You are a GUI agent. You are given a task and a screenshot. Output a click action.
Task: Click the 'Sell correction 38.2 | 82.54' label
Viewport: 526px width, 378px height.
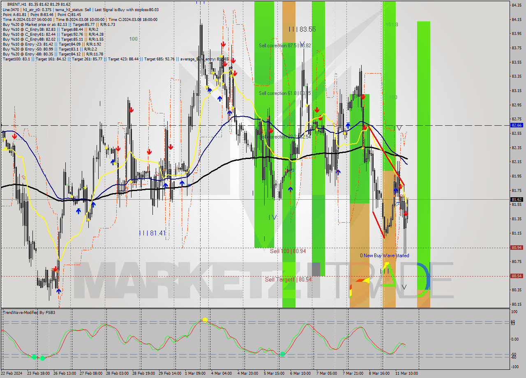point(285,136)
